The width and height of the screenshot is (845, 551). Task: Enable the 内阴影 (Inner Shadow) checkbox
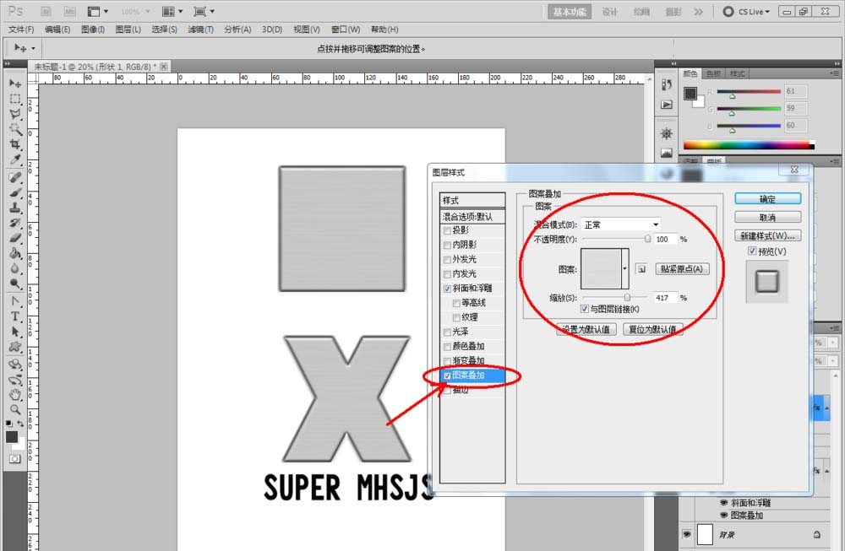pos(447,246)
